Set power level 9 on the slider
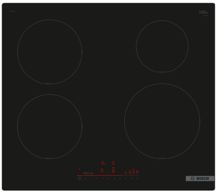The height and width of the screenshot is (192, 218). tap(137, 179)
